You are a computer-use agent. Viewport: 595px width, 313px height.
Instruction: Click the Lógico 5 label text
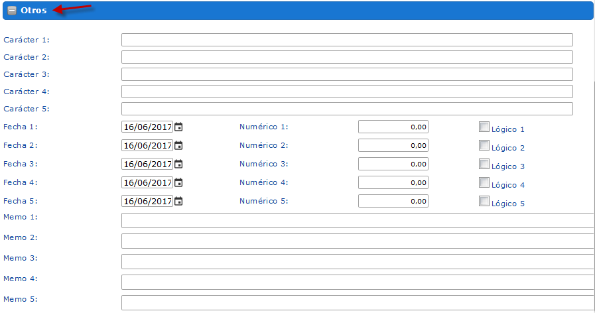507,204
